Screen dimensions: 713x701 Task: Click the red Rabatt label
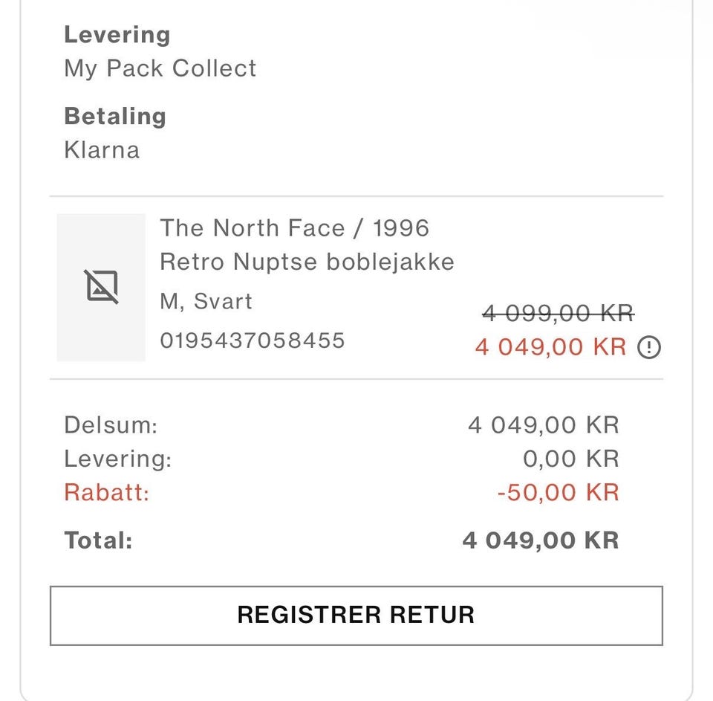pos(106,492)
